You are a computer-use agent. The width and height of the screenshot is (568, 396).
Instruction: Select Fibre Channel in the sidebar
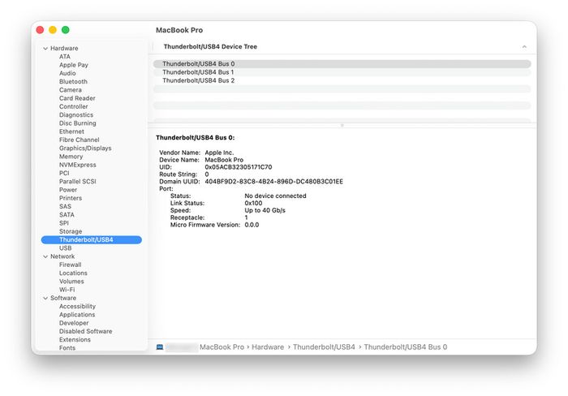(79, 140)
